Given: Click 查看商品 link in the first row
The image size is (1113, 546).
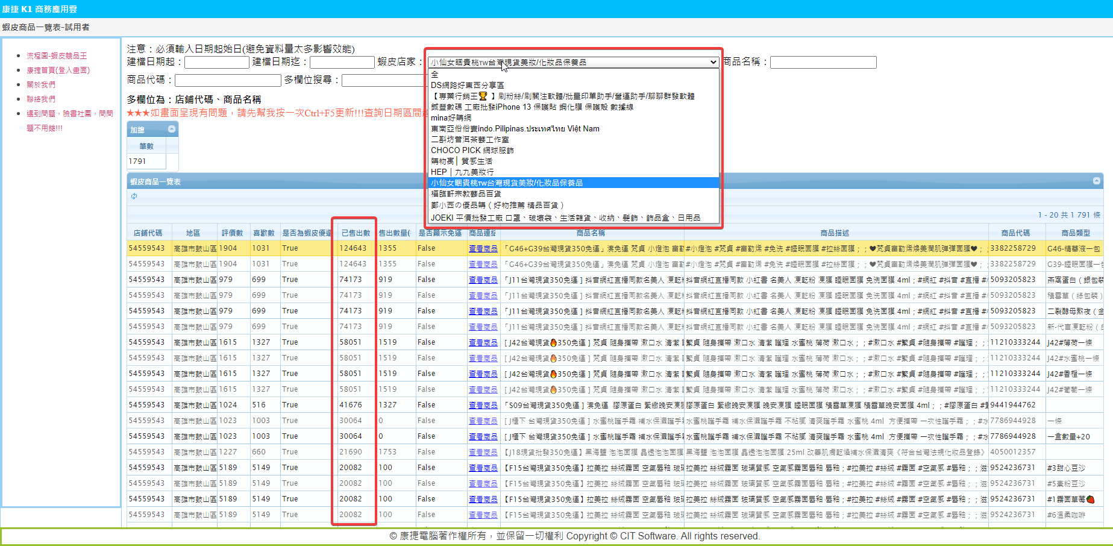Looking at the screenshot, I should point(483,248).
